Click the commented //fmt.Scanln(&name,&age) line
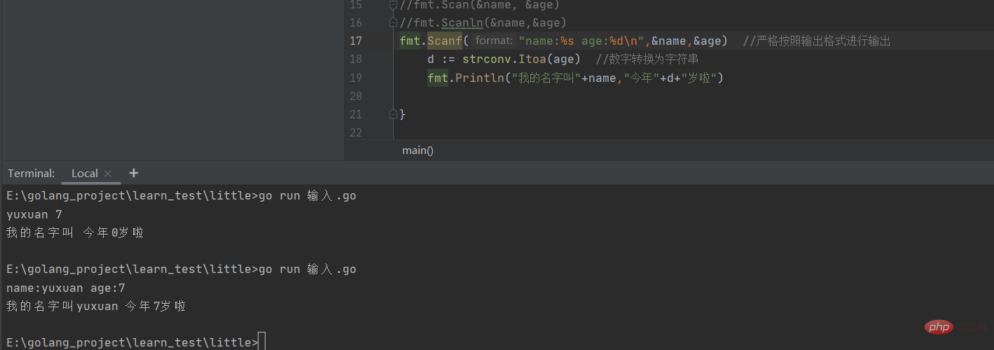This screenshot has width=994, height=350. coord(483,23)
